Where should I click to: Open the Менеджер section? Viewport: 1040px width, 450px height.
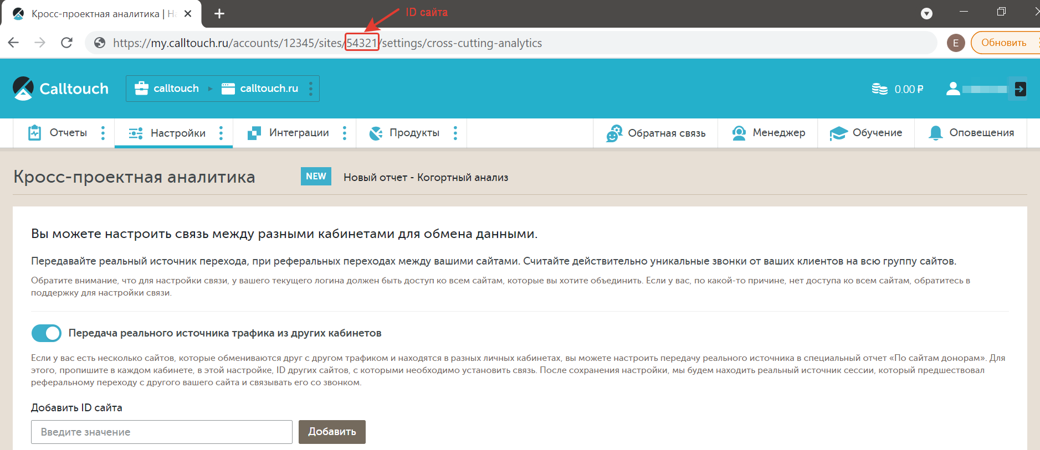coord(768,133)
